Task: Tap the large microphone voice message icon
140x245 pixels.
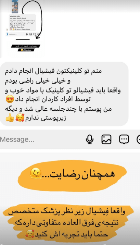Action: 90,139
